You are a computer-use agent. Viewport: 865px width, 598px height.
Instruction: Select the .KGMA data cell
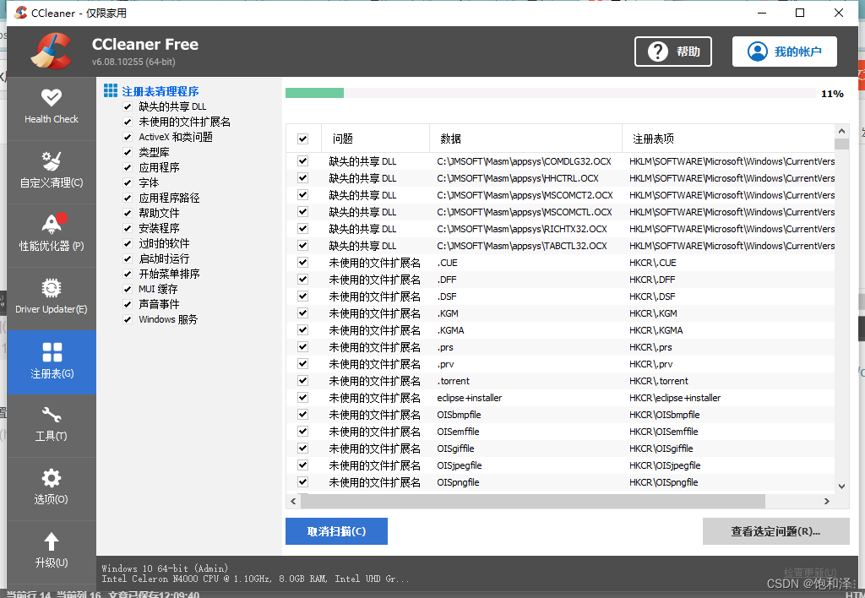(x=451, y=330)
